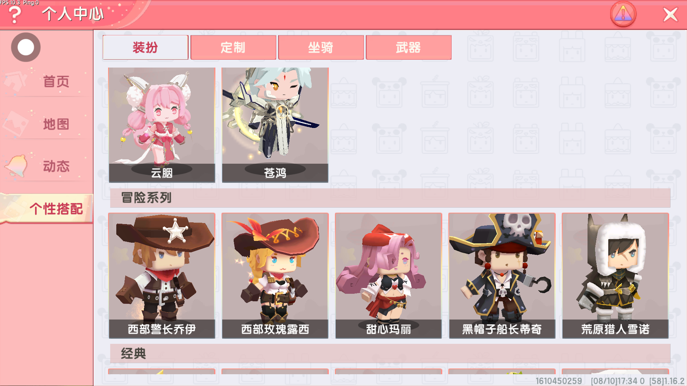Choose the 荒原猎人雪诺 skin
Screen dimensions: 687x386
pos(615,276)
